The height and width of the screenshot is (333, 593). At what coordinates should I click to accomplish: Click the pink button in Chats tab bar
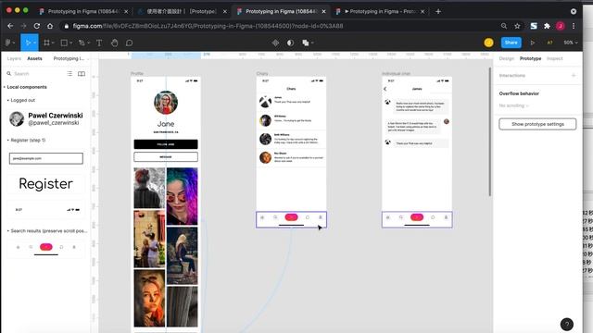coord(291,217)
